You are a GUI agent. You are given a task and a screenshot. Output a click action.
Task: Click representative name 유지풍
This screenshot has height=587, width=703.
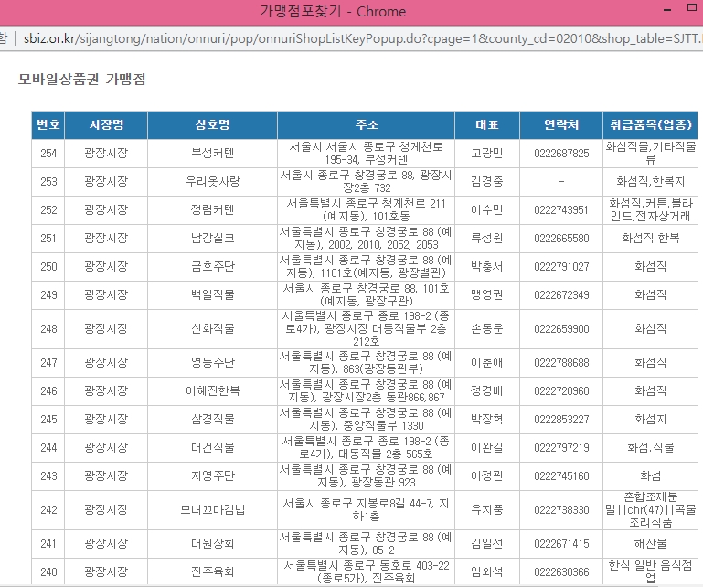(487, 510)
